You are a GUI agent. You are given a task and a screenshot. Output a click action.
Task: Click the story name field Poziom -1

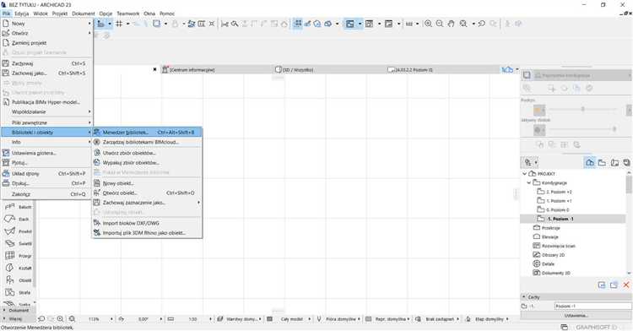(592, 306)
